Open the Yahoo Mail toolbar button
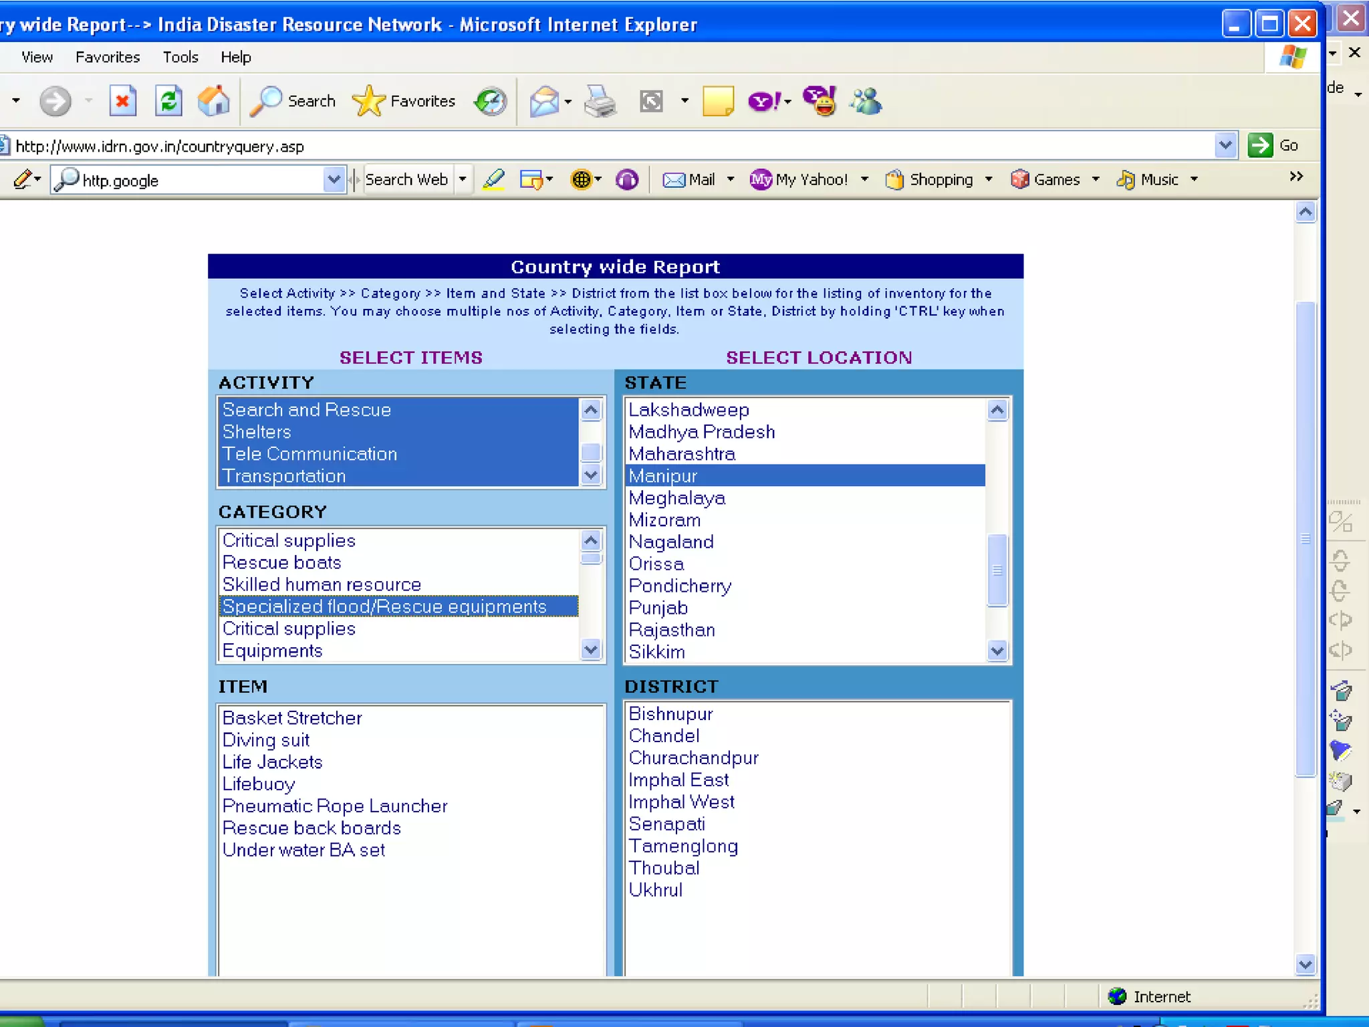The image size is (1369, 1027). point(689,180)
